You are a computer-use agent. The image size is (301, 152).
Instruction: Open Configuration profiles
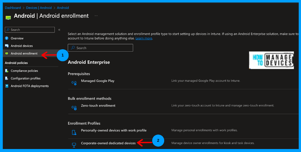point(26,78)
